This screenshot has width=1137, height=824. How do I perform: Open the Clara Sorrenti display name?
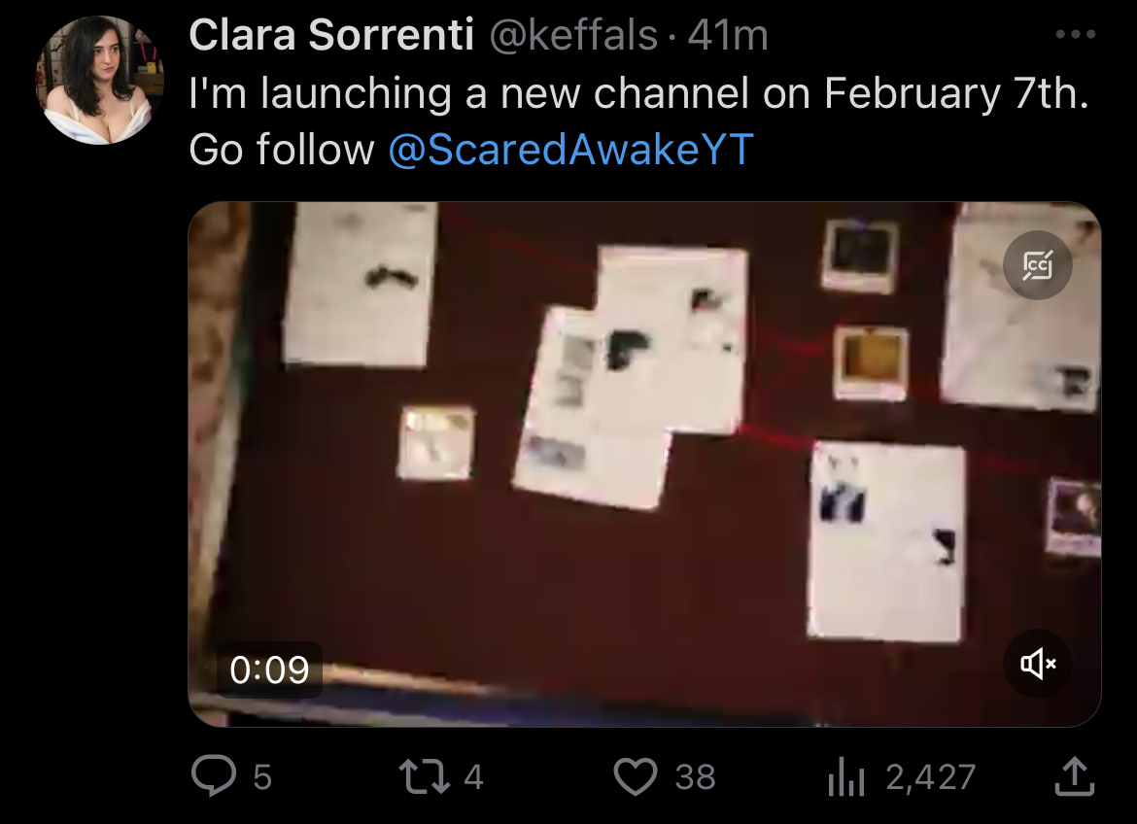[x=330, y=35]
